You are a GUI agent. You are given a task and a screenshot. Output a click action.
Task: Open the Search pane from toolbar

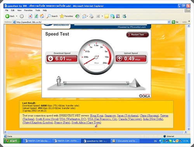click(52, 16)
